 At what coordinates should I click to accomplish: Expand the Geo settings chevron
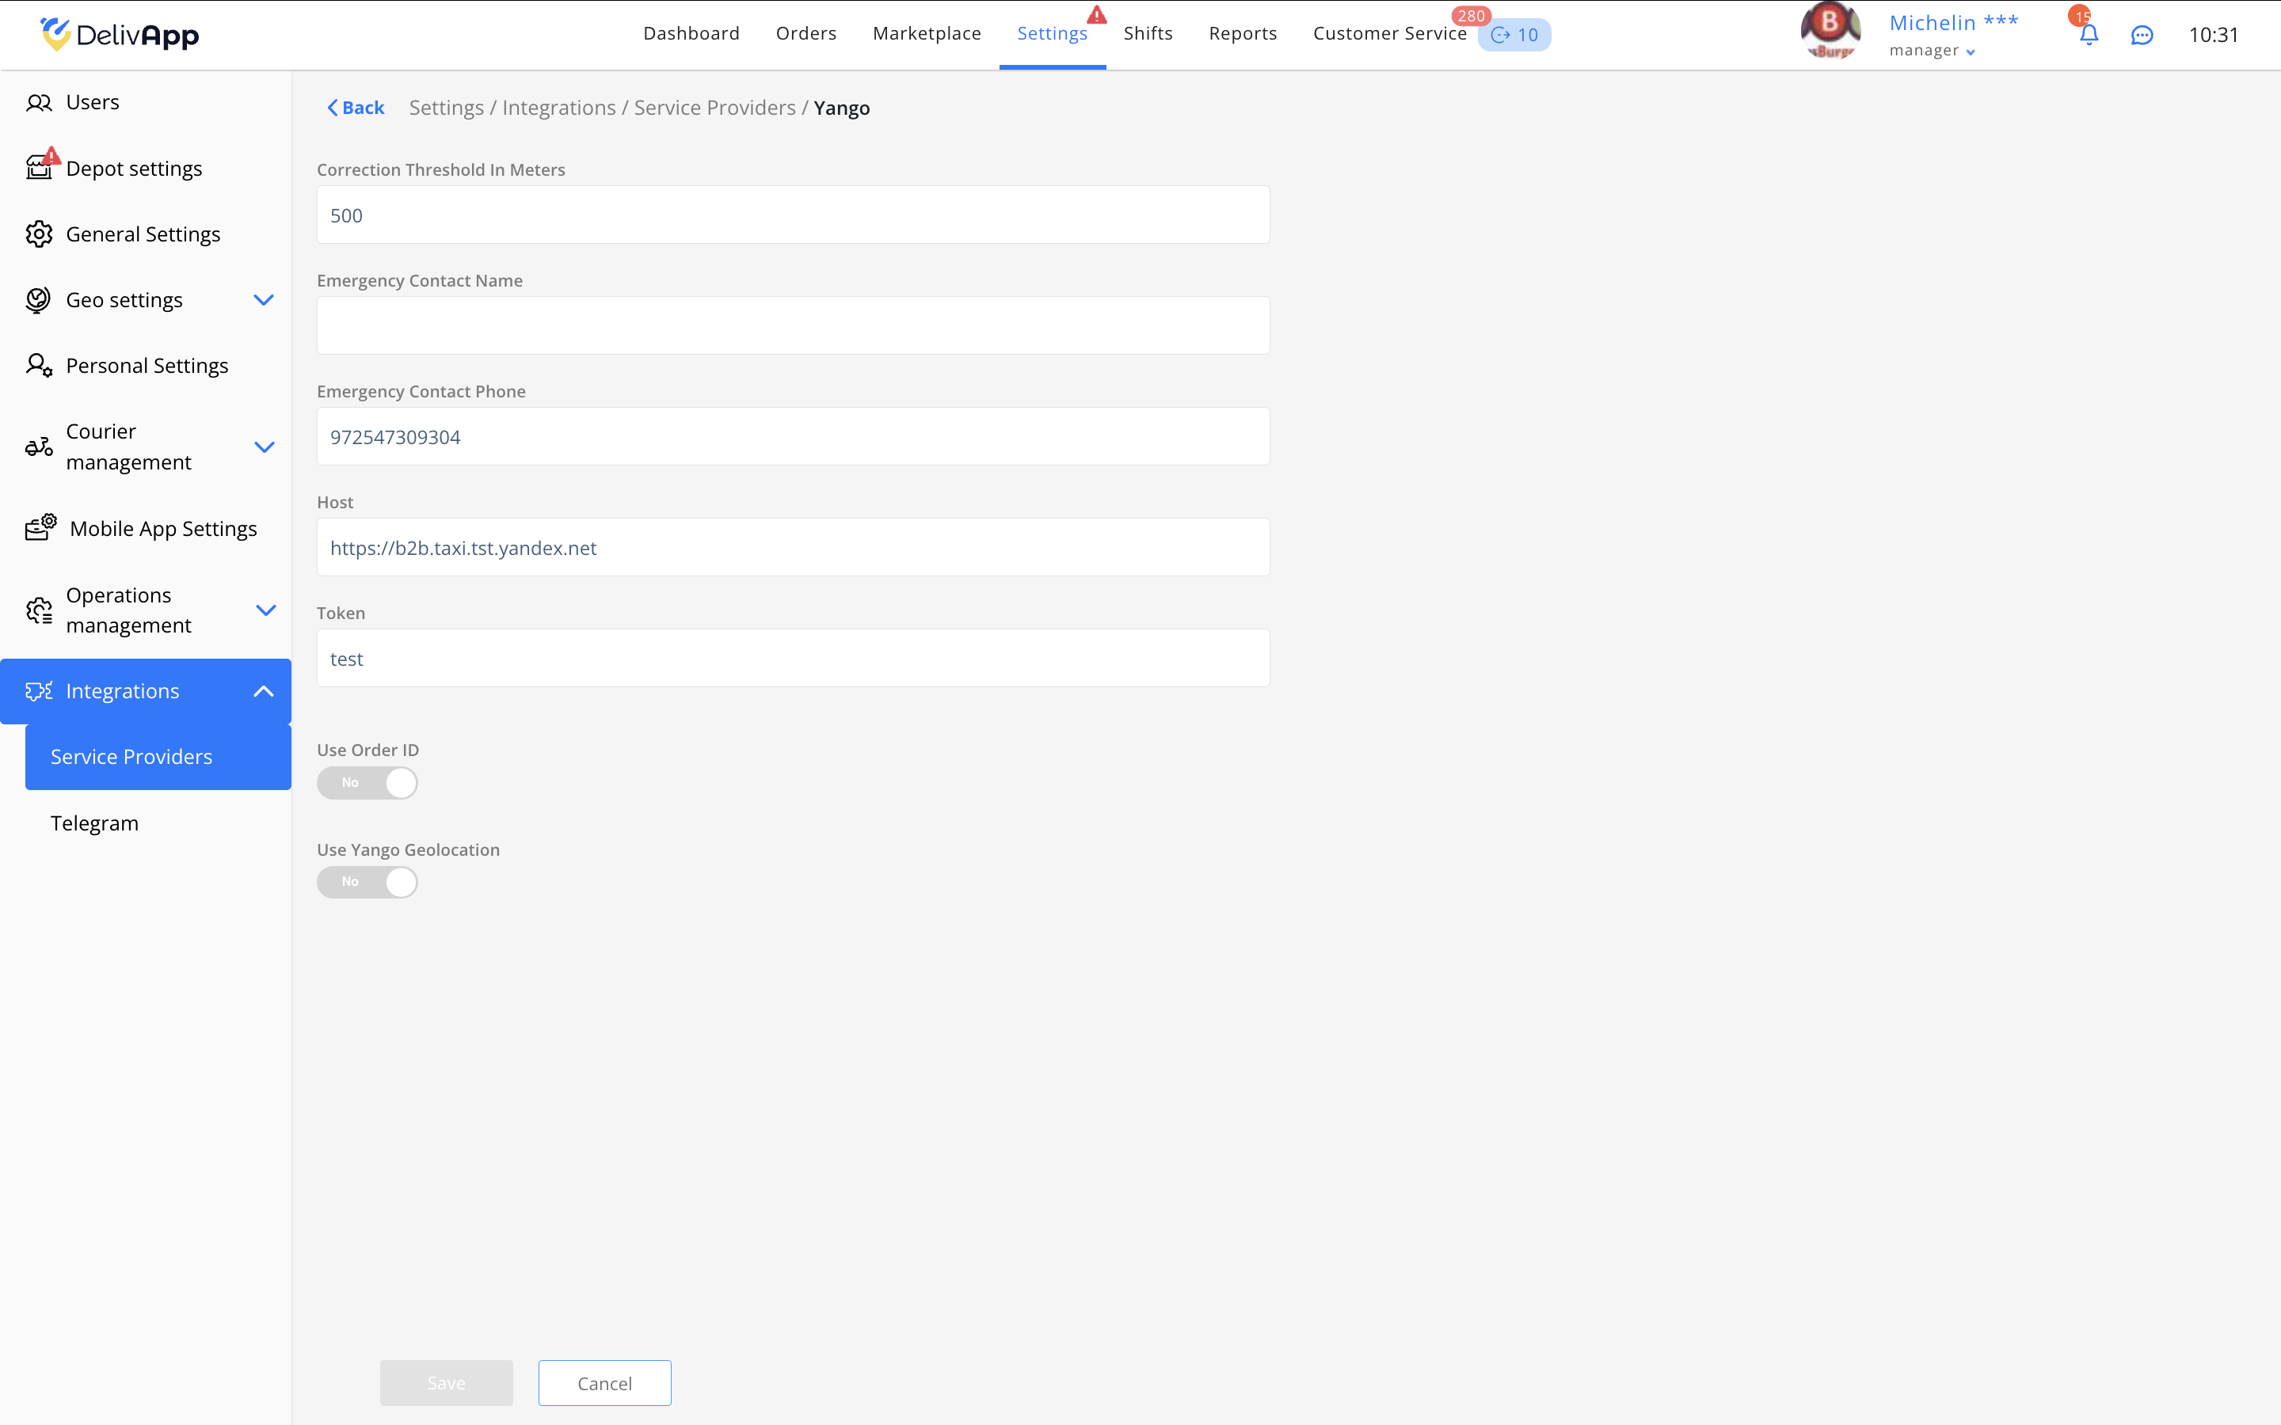[x=264, y=300]
